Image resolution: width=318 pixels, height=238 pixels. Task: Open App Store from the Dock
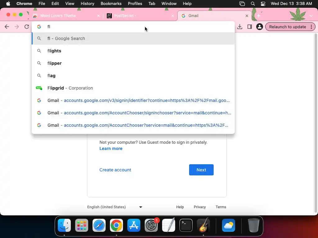pyautogui.click(x=134, y=225)
